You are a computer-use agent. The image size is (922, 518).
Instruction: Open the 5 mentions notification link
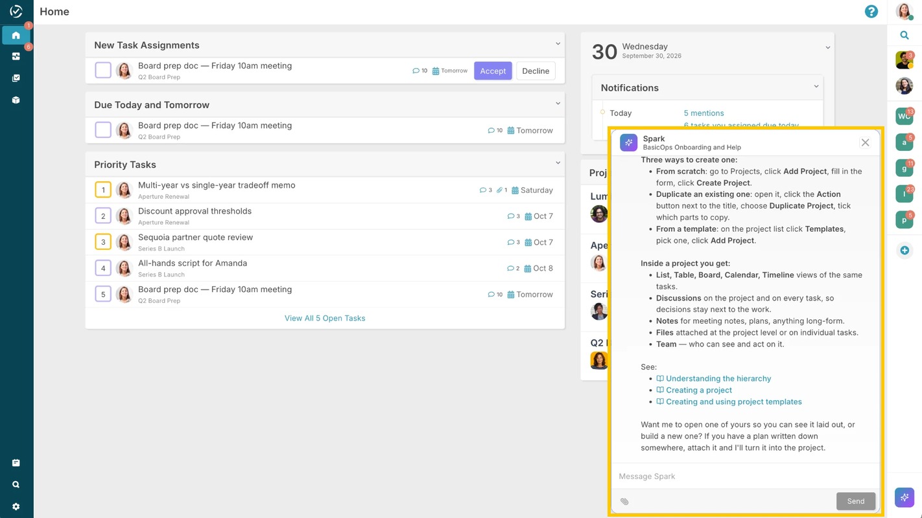pyautogui.click(x=703, y=113)
